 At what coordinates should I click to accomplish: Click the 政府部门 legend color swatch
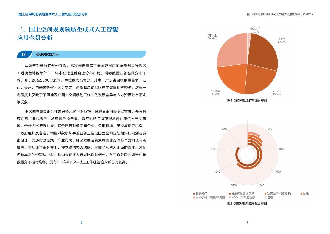(x=194, y=194)
